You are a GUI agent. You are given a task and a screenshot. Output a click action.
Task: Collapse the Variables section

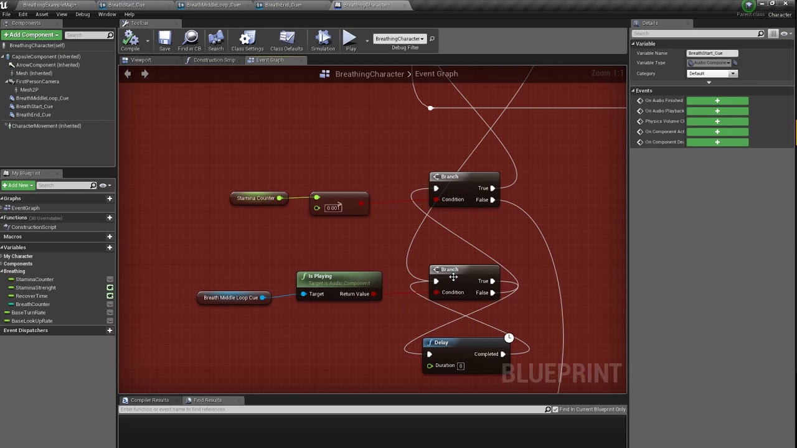pyautogui.click(x=2, y=247)
